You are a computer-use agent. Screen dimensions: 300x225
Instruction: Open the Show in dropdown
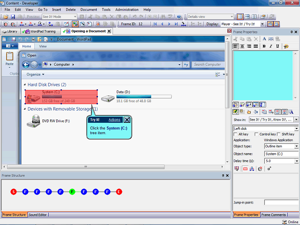click(296, 120)
